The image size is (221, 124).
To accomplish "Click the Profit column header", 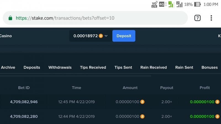I will 205,88.
